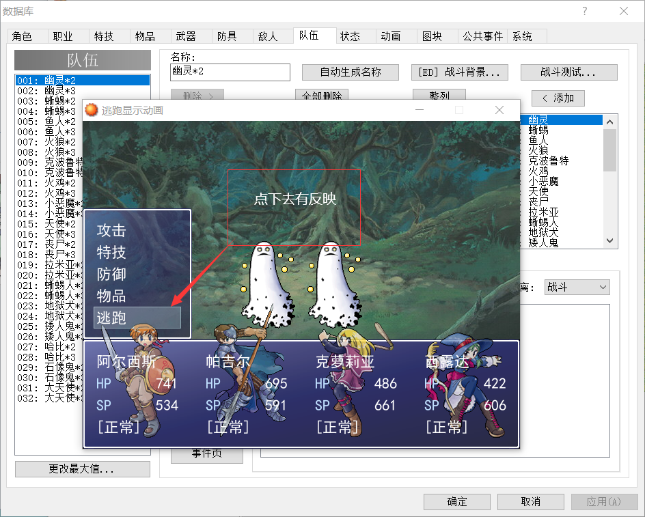Click the orange icon of the 逃跑显示动画 window

click(91, 110)
